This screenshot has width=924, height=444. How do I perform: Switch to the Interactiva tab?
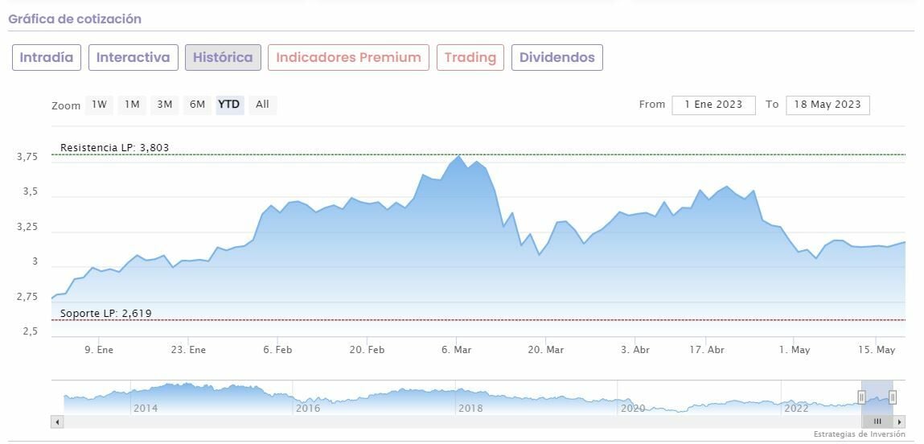click(x=133, y=58)
